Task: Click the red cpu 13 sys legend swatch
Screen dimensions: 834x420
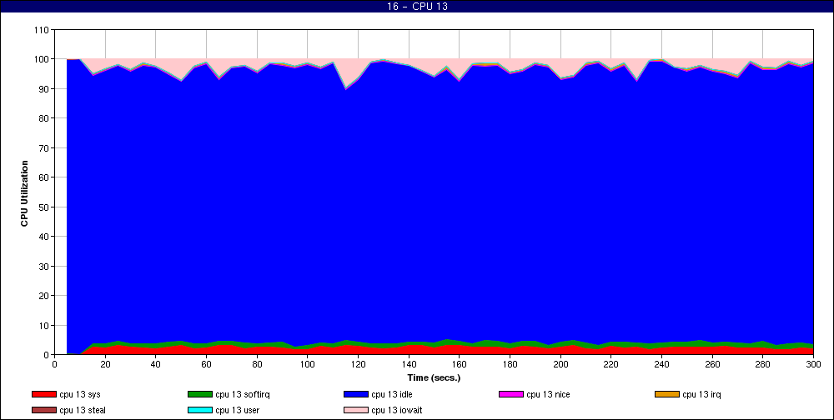Action: coord(44,394)
